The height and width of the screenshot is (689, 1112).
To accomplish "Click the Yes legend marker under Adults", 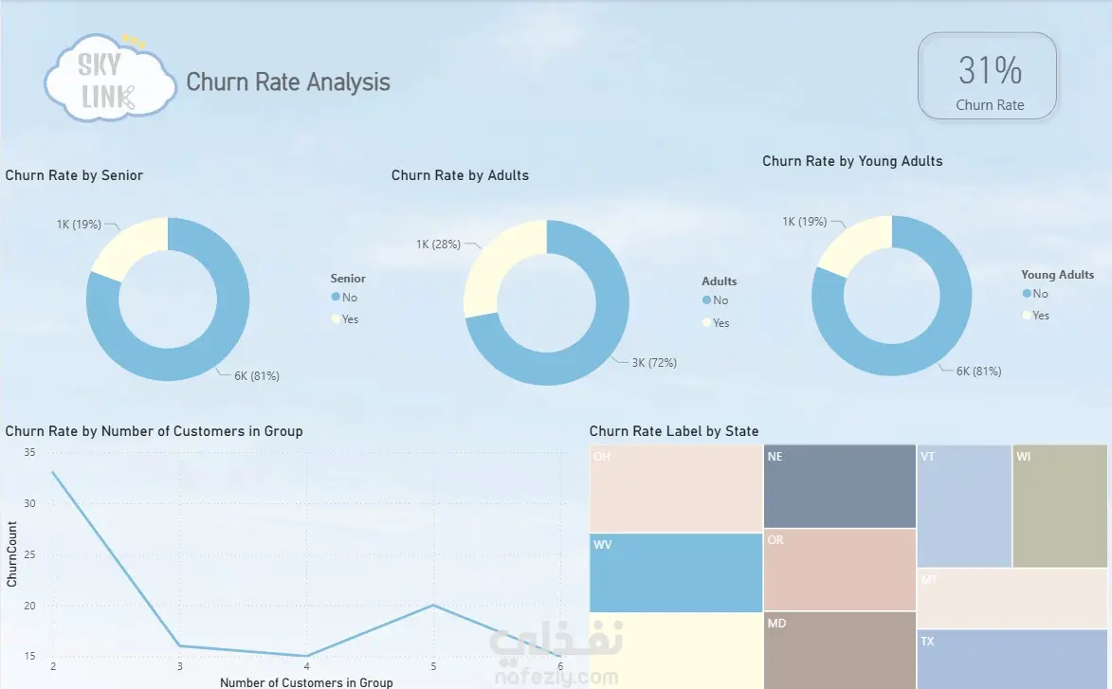I will [x=706, y=322].
